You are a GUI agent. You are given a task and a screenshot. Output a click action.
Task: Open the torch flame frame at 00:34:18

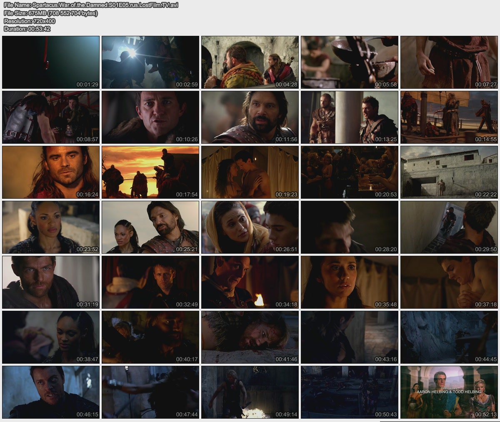pyautogui.click(x=250, y=282)
